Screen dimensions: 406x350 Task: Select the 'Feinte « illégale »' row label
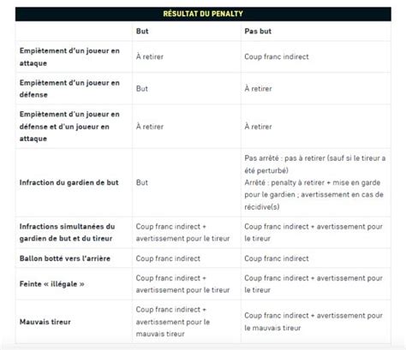(x=51, y=284)
